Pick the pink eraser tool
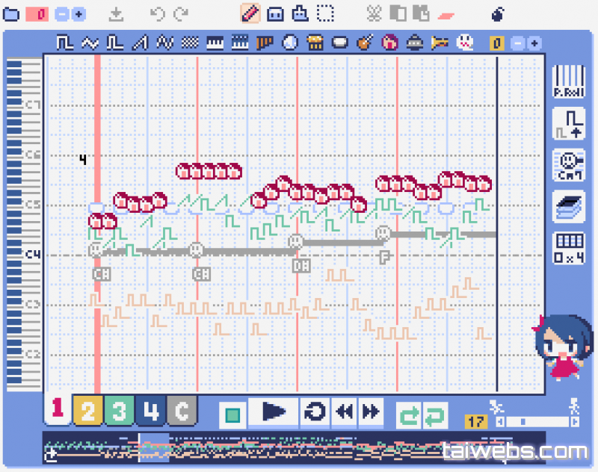The image size is (598, 472). (x=446, y=14)
